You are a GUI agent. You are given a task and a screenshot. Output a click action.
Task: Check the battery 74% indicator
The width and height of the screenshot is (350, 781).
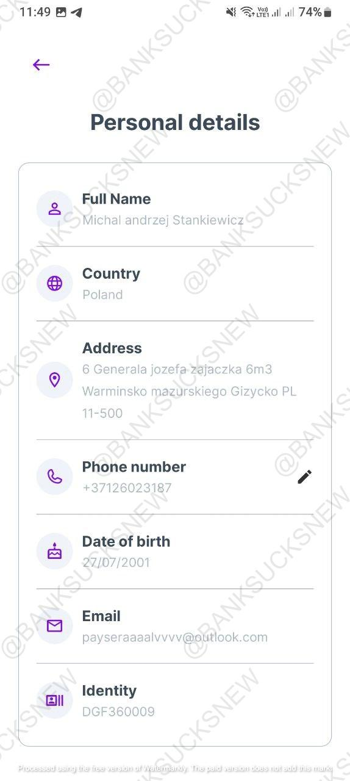[315, 12]
